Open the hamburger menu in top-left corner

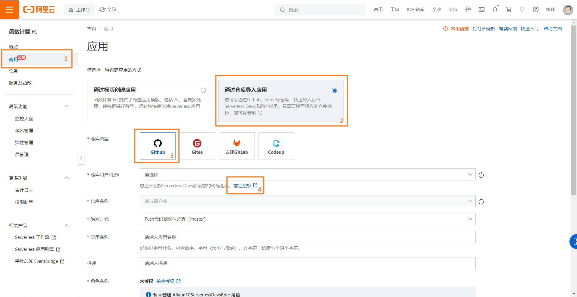[x=9, y=10]
